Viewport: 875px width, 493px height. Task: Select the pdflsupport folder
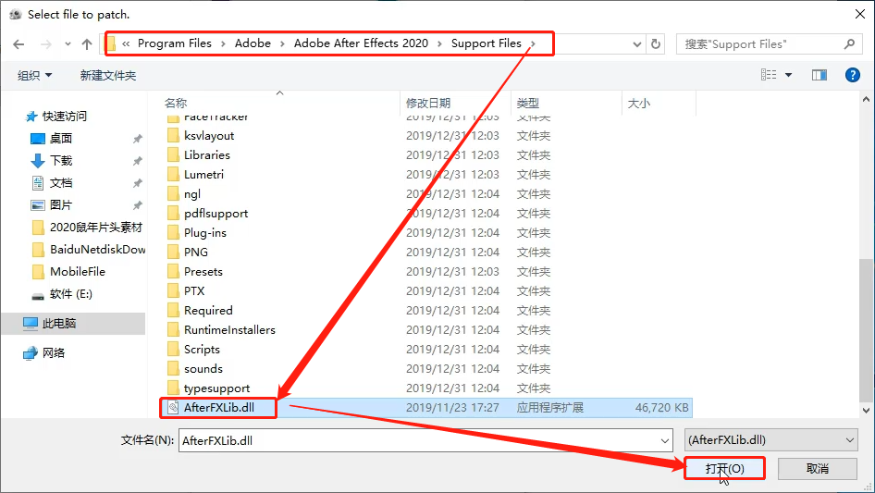point(216,214)
